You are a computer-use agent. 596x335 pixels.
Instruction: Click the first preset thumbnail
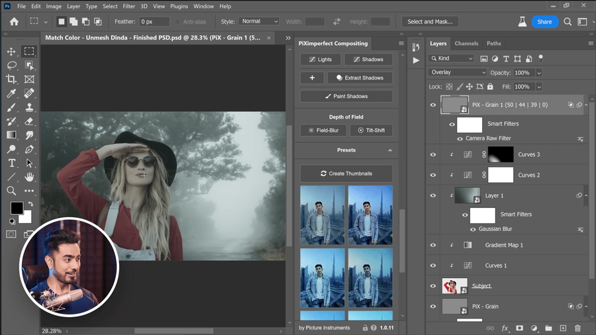coord(322,215)
